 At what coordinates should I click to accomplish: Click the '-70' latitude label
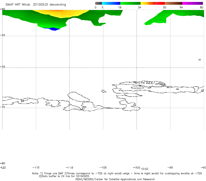tap(3, 67)
